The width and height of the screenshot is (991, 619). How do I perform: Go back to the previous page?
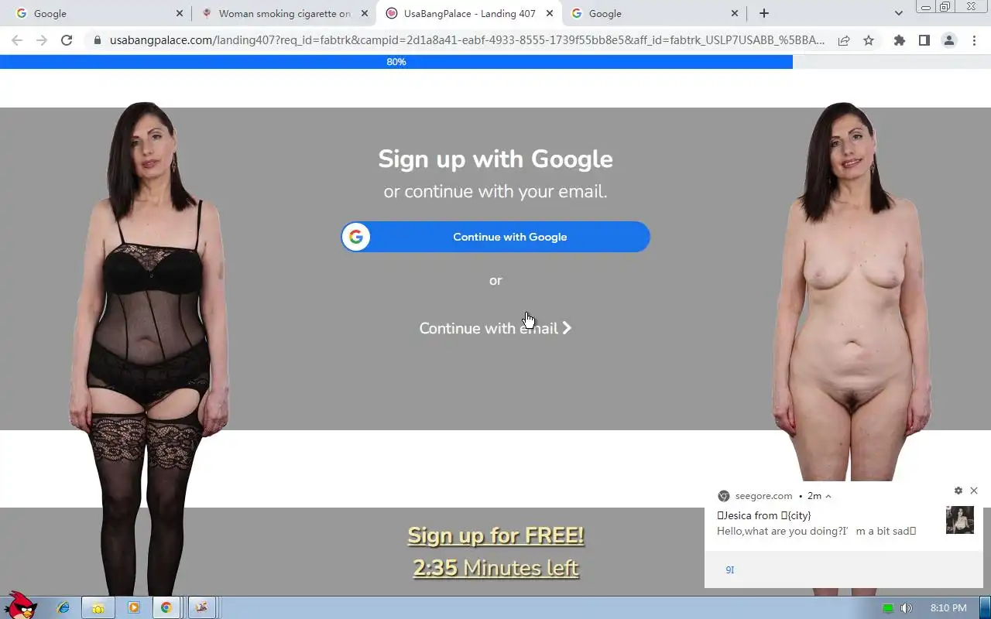coord(17,40)
